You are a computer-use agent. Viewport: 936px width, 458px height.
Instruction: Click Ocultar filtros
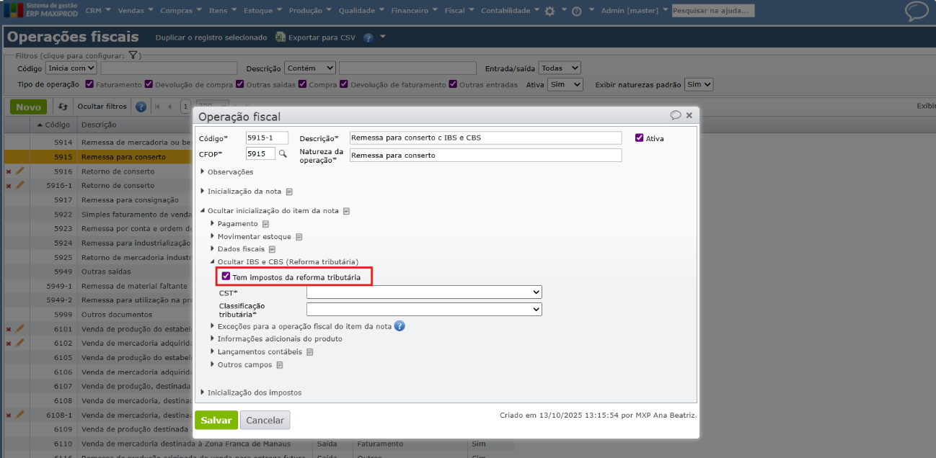tap(102, 107)
